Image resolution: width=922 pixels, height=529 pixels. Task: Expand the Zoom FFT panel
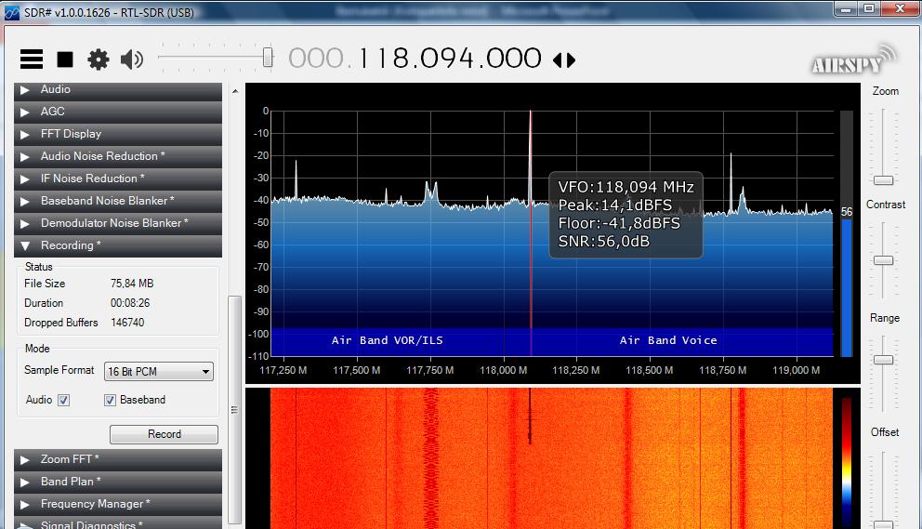click(x=118, y=459)
